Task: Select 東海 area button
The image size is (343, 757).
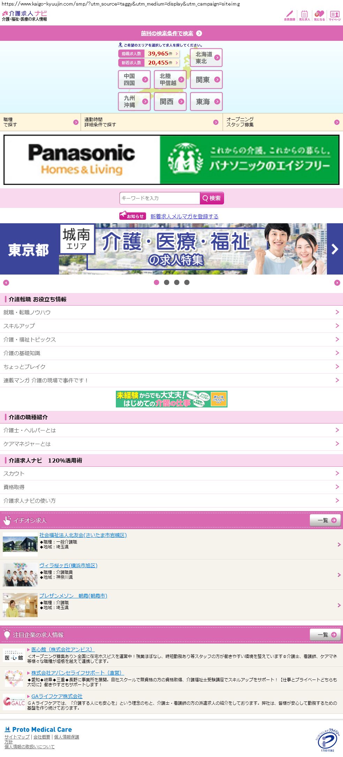Action: click(x=206, y=102)
